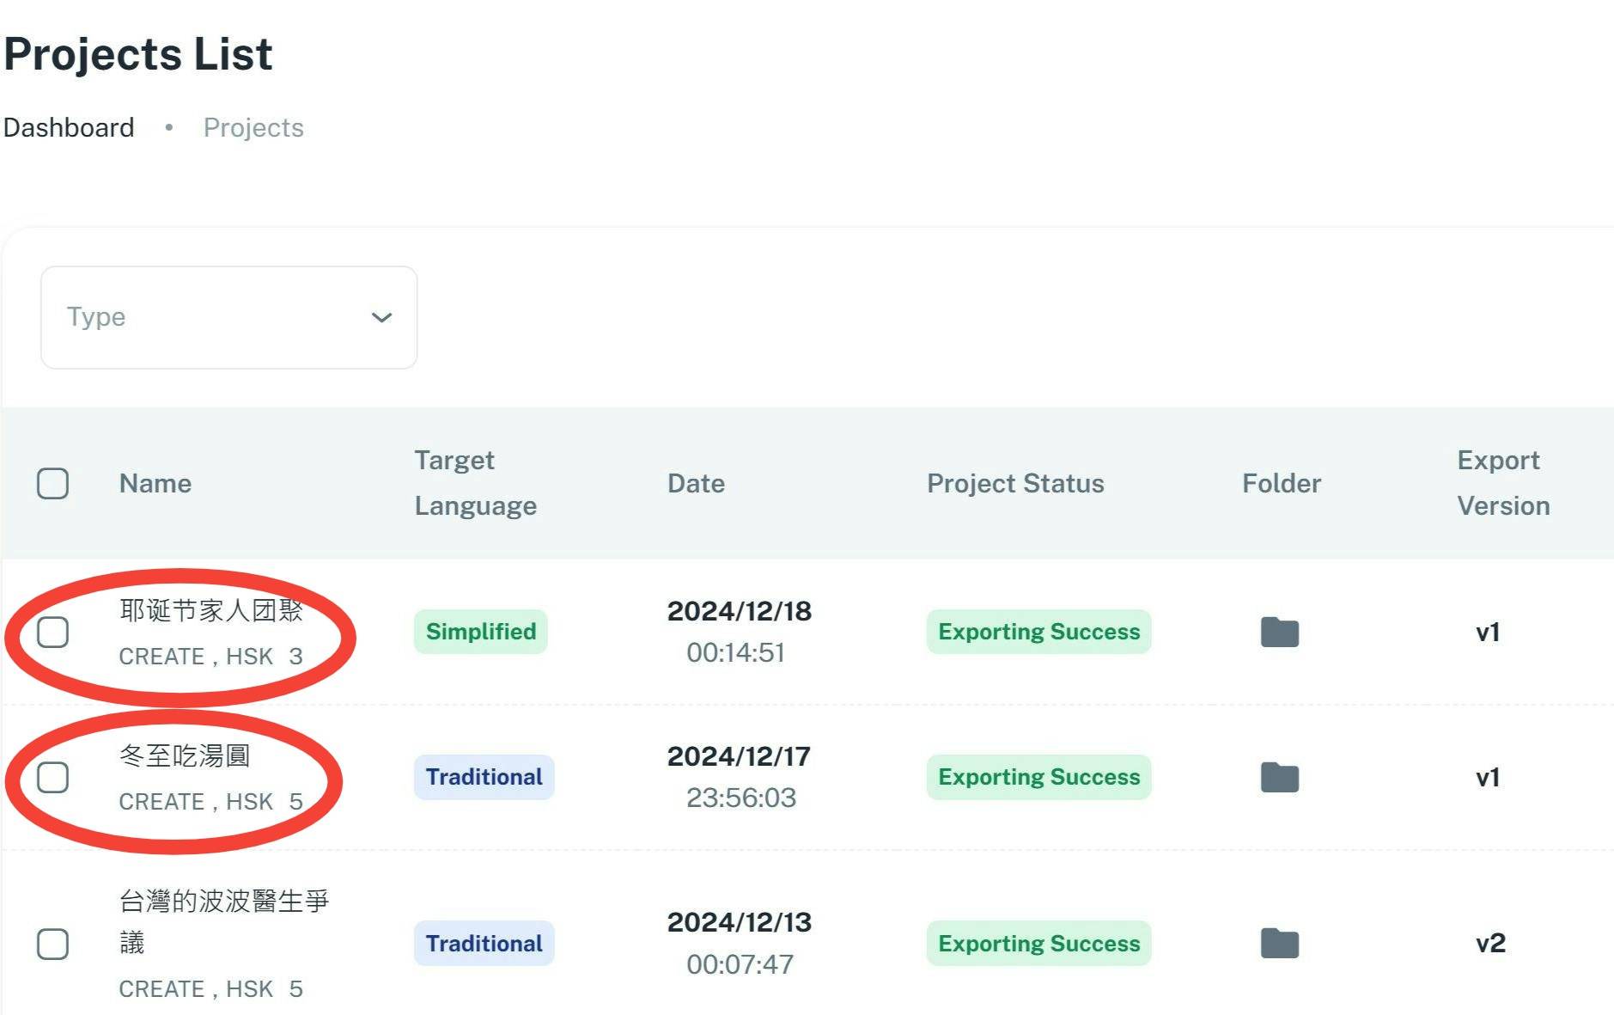Viewport: 1614px width, 1015px height.
Task: Open folder icon for 耶诞节家人团聚 project
Action: coord(1279,632)
